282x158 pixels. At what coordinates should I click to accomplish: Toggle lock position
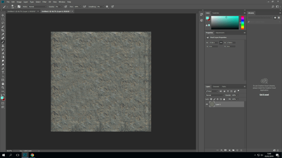tap(218, 99)
